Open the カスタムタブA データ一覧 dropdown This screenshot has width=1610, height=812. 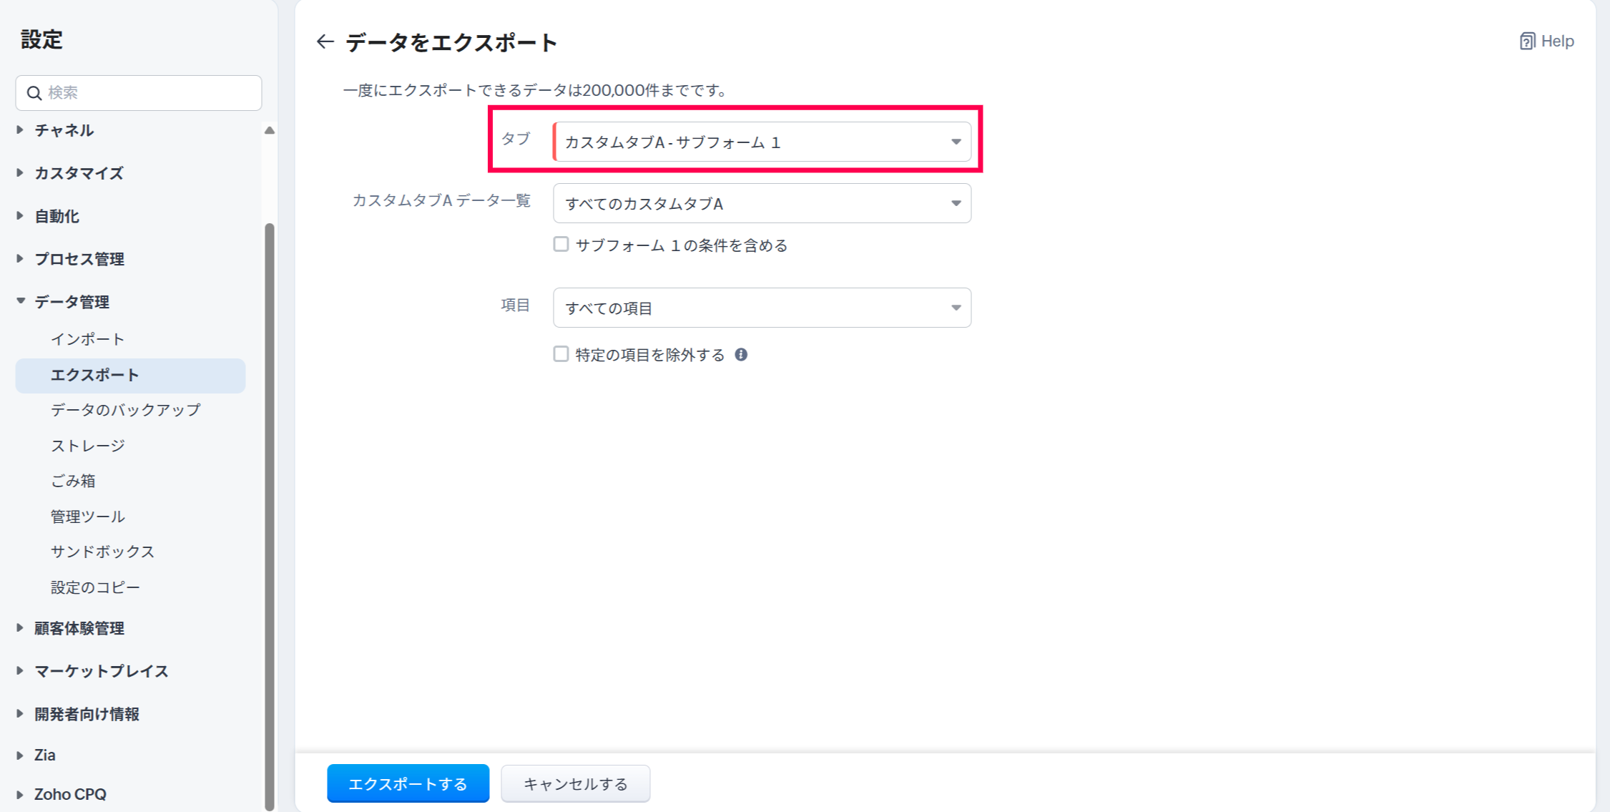click(x=762, y=203)
